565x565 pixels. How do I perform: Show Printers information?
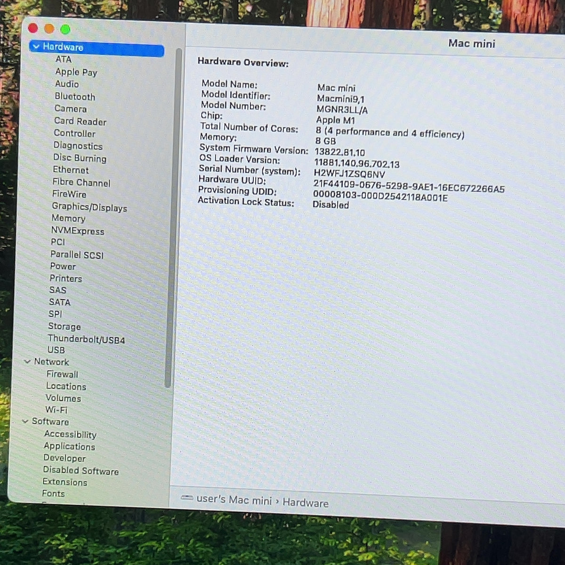coord(66,279)
